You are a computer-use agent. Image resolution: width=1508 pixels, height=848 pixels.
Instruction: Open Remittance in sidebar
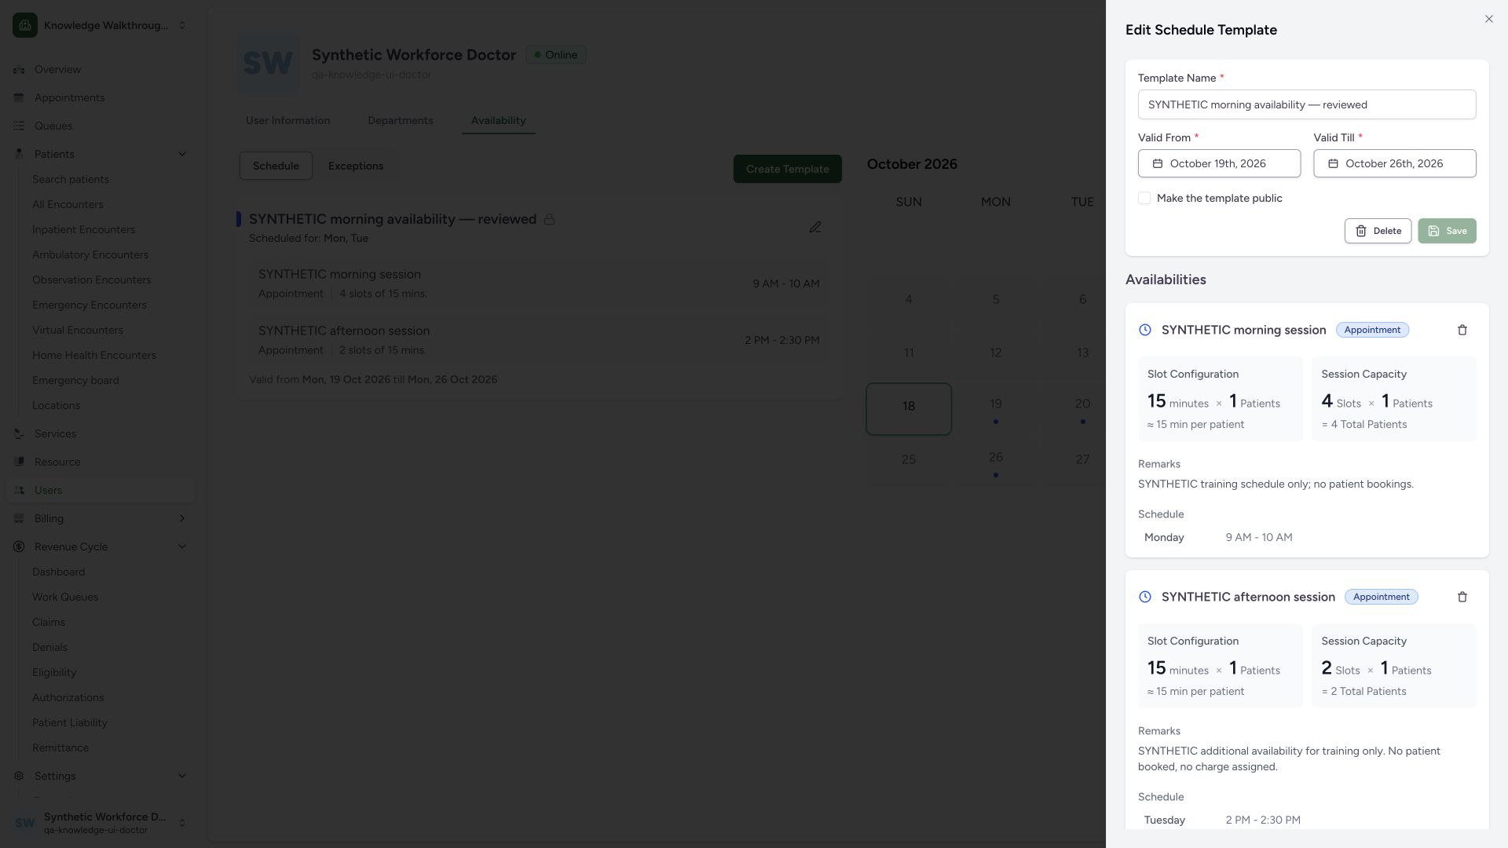point(60,747)
